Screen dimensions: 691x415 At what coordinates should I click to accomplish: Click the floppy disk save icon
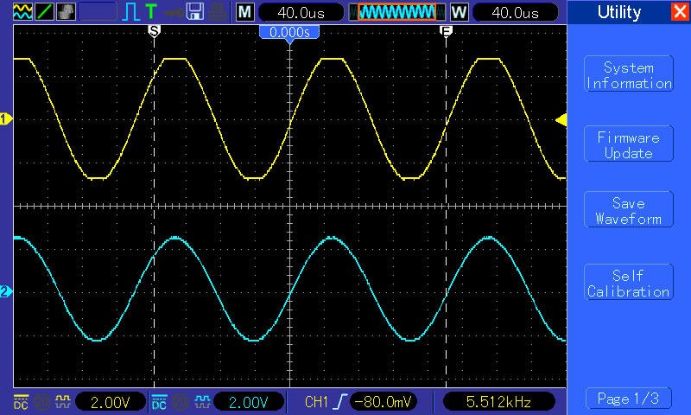point(195,12)
